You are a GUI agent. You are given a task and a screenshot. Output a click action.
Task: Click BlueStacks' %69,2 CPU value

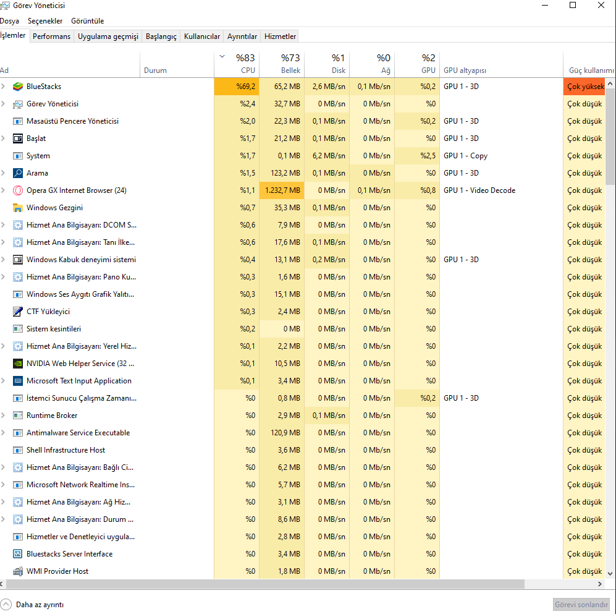[x=237, y=87]
